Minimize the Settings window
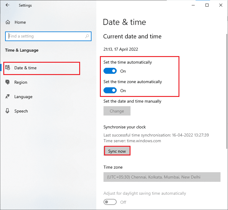Screen dimensions: 228x210 [x=193, y=5]
